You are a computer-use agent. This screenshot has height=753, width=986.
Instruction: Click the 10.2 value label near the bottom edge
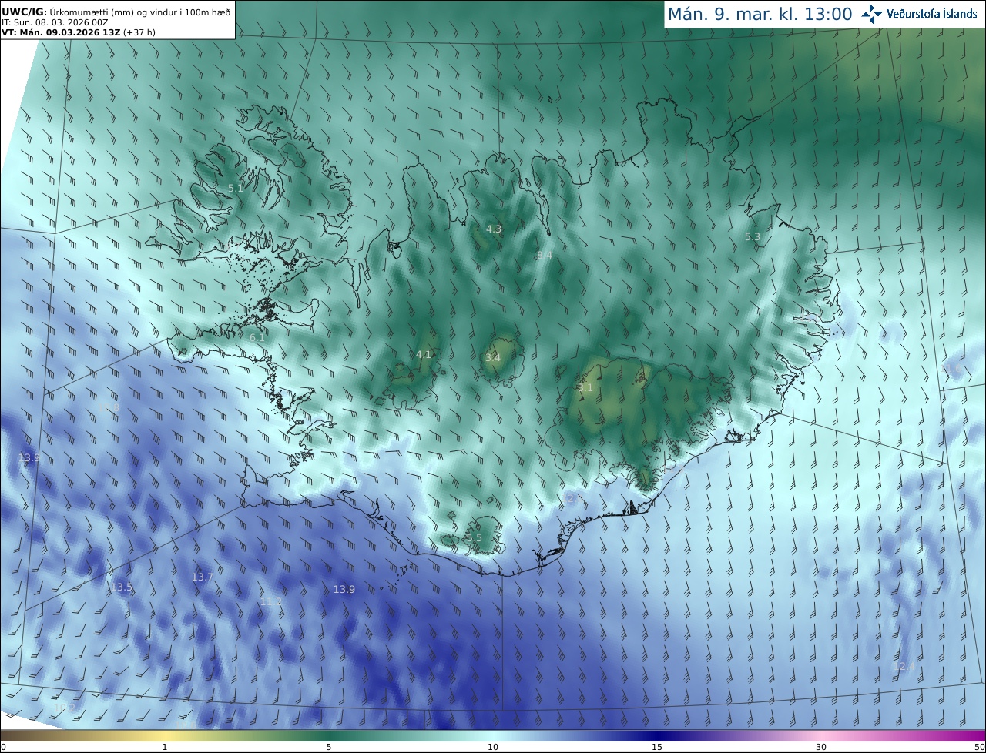pos(65,707)
